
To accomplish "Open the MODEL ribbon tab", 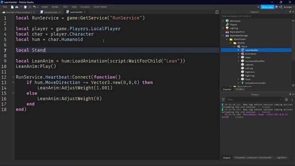I will (x=55, y=7).
